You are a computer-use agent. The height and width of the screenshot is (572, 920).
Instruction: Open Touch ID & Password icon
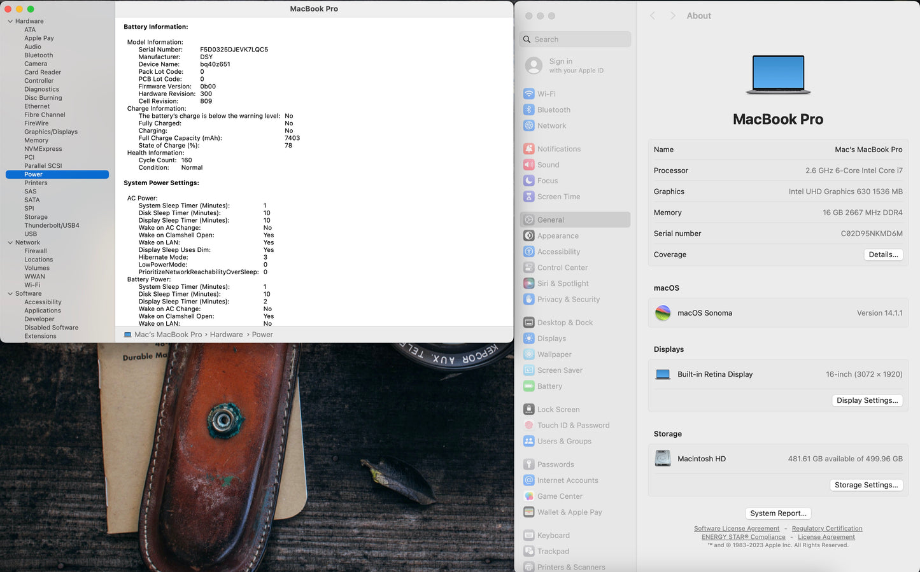tap(528, 426)
